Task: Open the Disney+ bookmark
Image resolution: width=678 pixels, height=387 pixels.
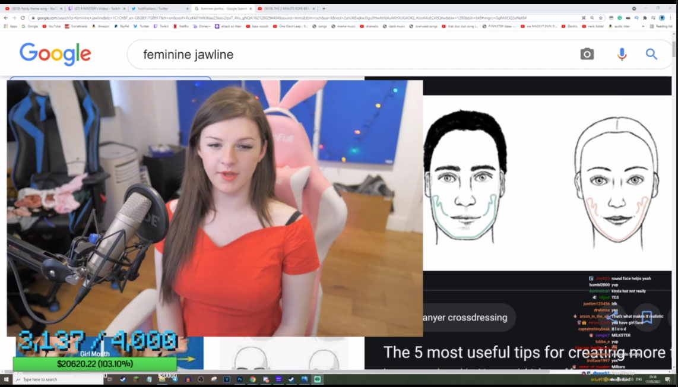Action: [202, 26]
